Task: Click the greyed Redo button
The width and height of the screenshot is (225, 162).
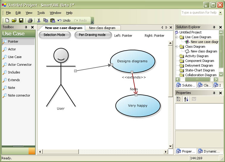Action: click(80, 20)
